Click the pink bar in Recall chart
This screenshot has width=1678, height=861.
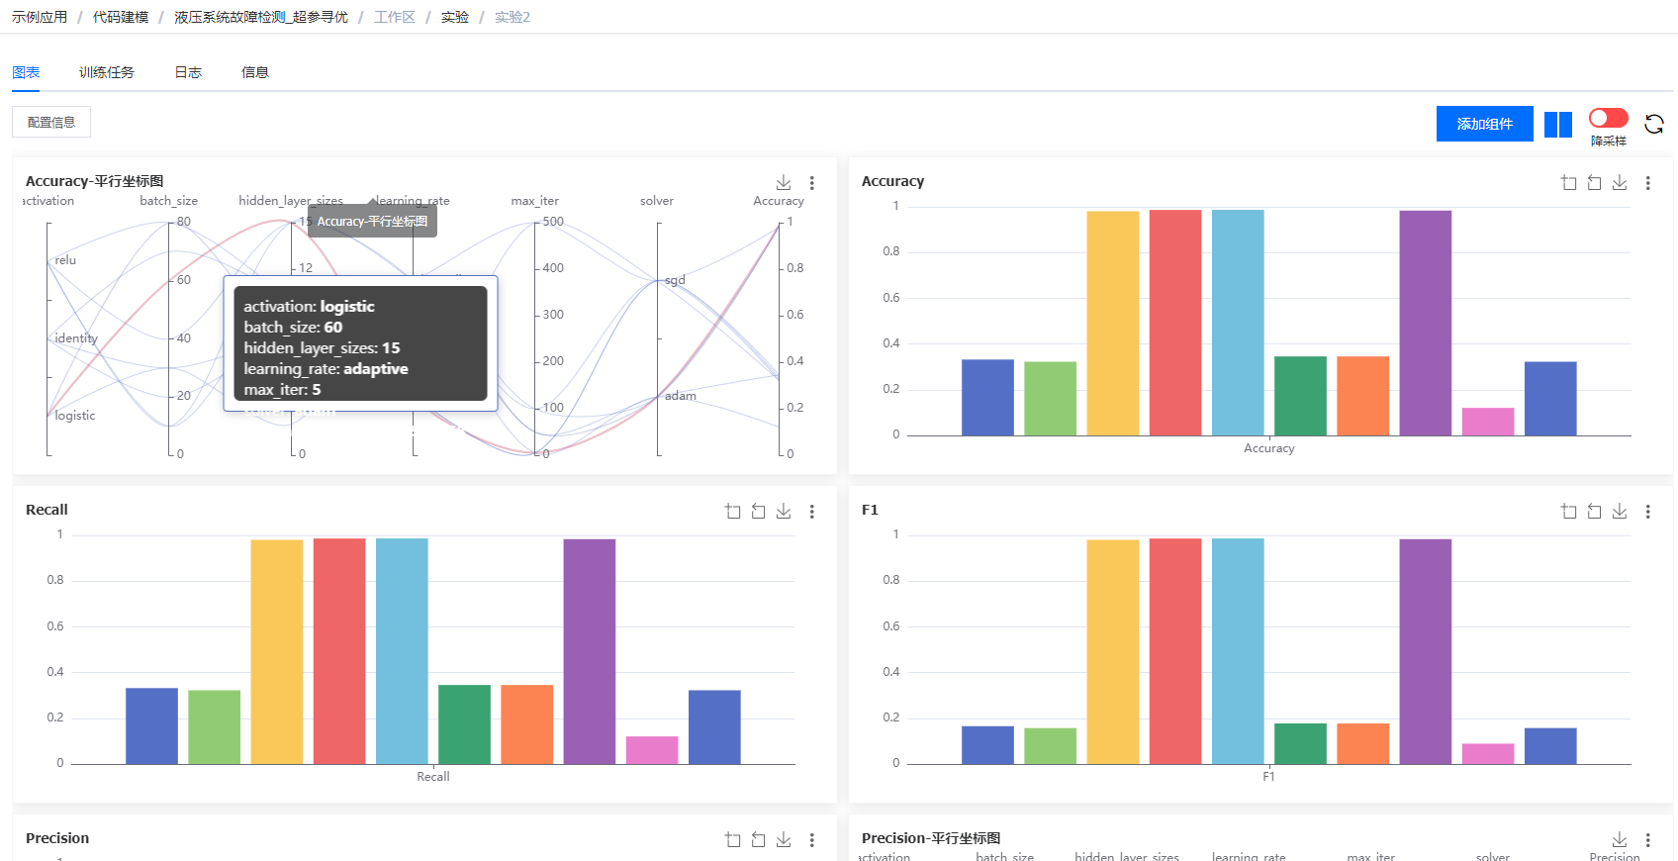click(652, 750)
